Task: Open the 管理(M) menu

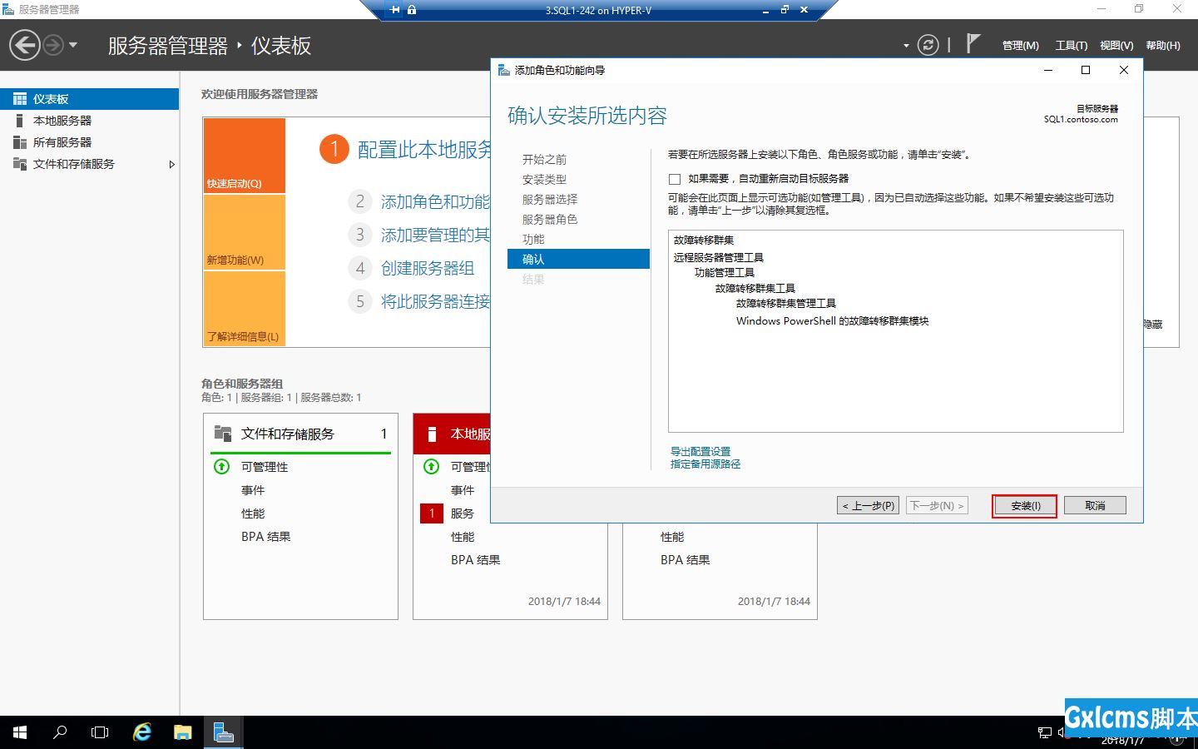Action: [1021, 46]
